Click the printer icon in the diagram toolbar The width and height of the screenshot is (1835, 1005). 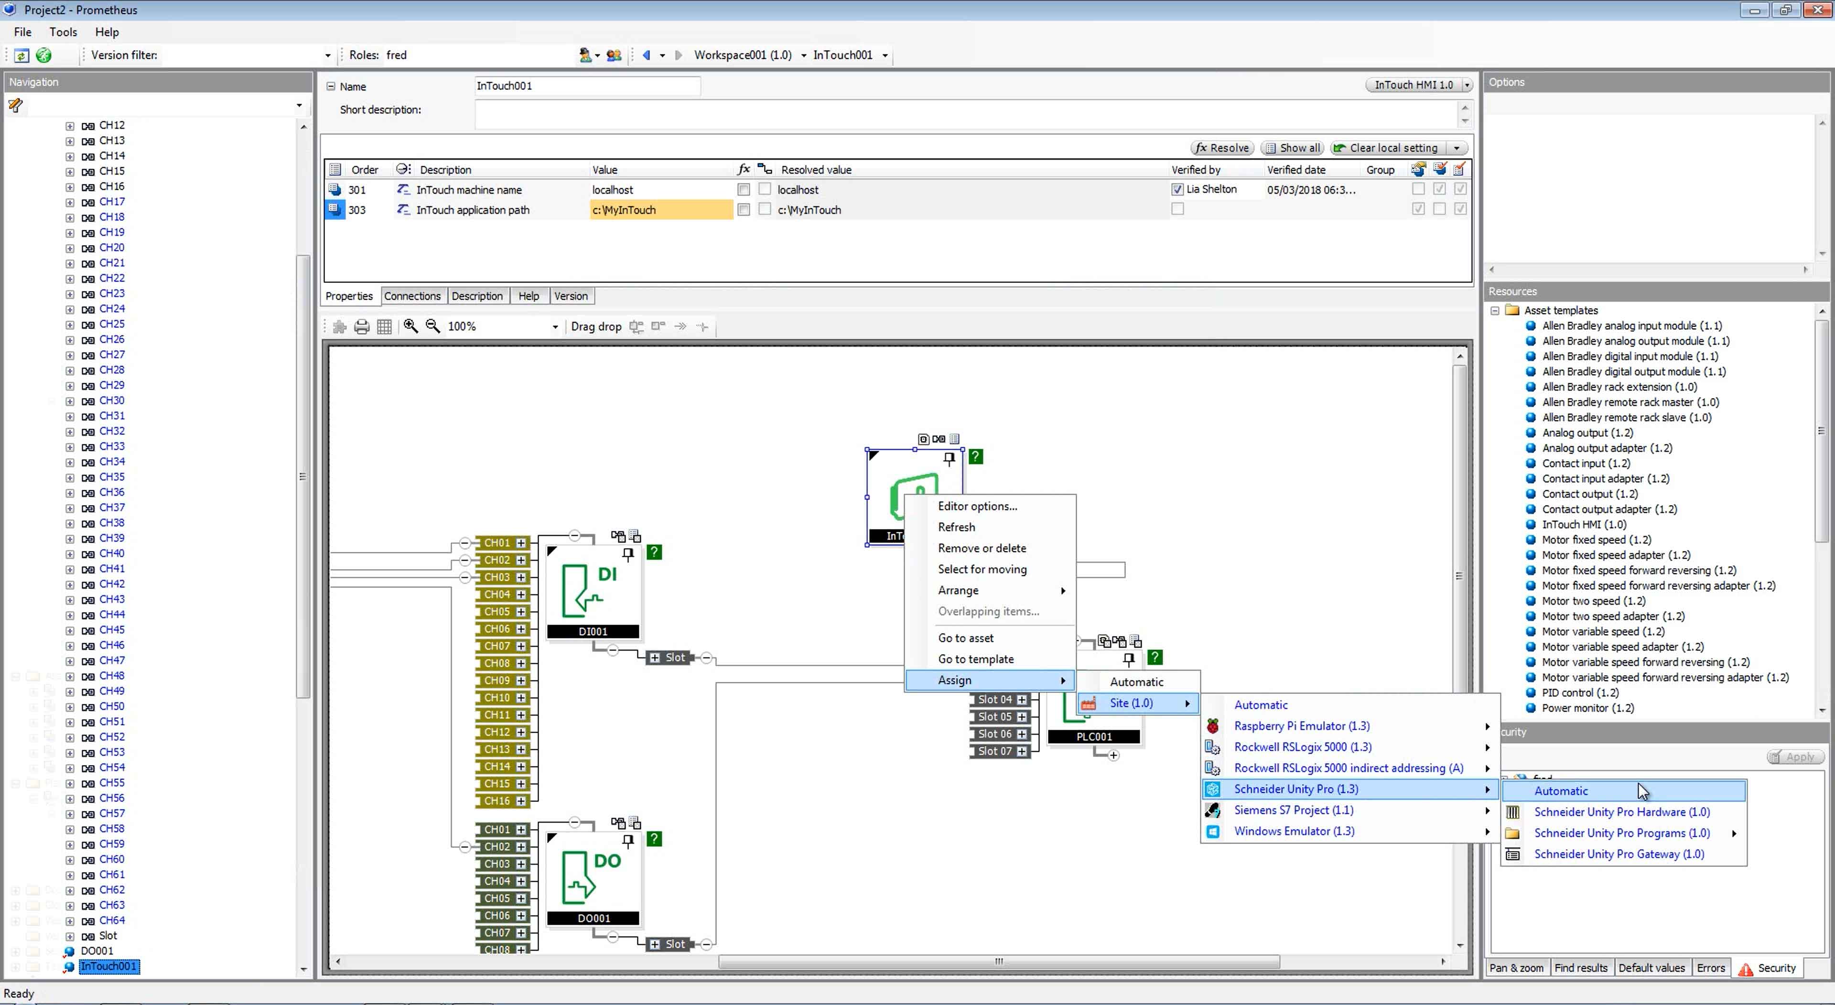(362, 326)
